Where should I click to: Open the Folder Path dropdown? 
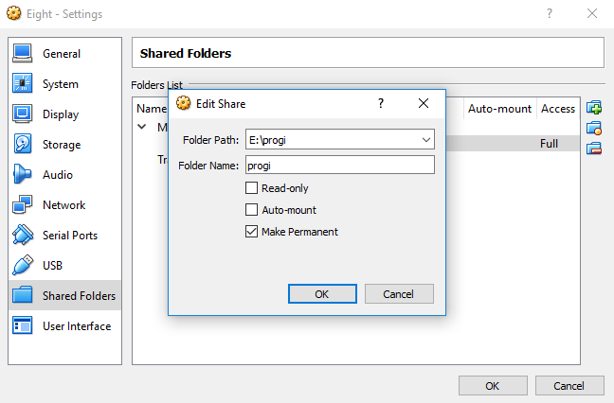(x=426, y=140)
